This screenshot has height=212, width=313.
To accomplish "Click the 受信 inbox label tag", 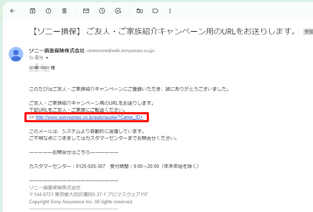I will click(x=308, y=32).
